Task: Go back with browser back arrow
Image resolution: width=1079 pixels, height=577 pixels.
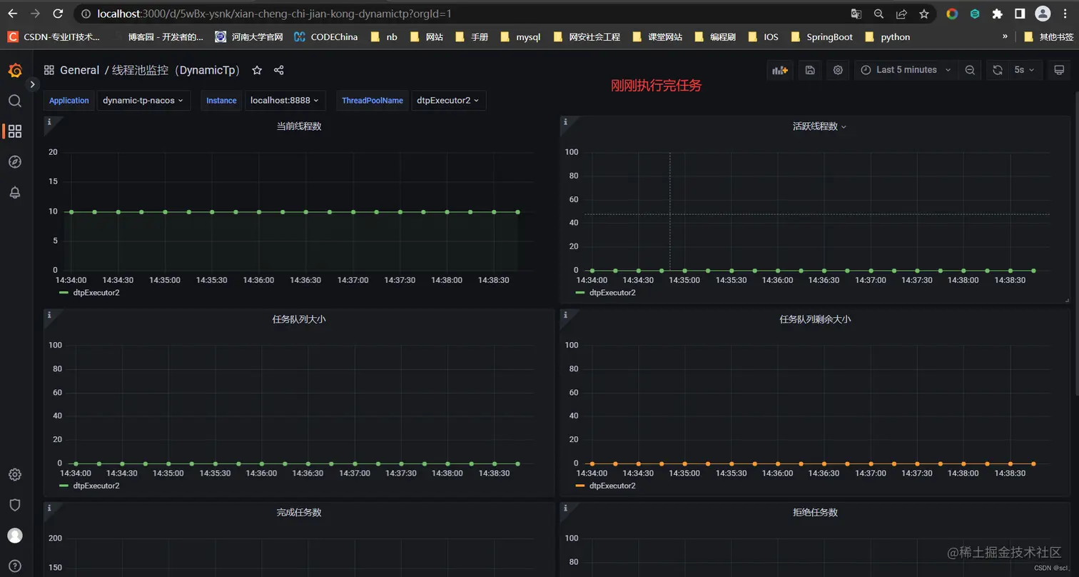Action: pos(12,14)
